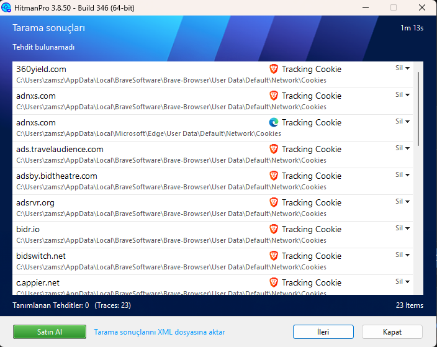Click the Tarama sonuçları heading
This screenshot has width=437, height=347.
pos(49,28)
